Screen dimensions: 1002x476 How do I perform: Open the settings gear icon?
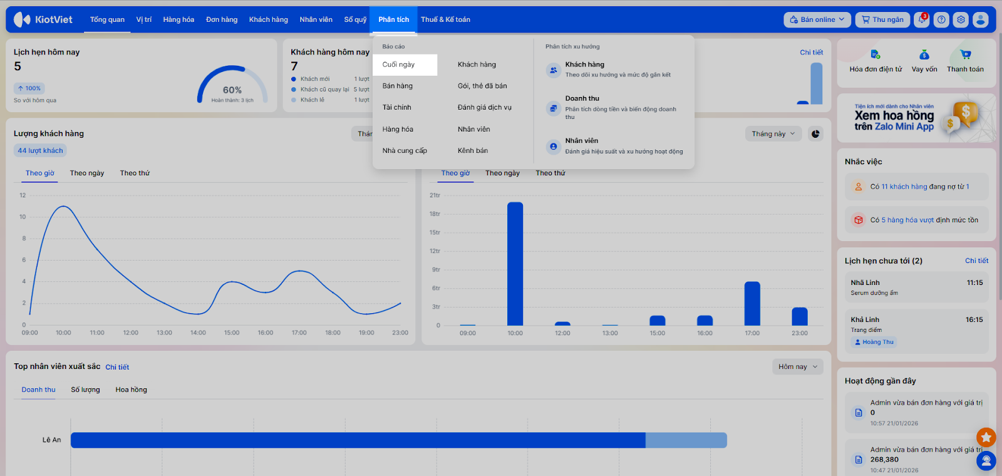(961, 19)
